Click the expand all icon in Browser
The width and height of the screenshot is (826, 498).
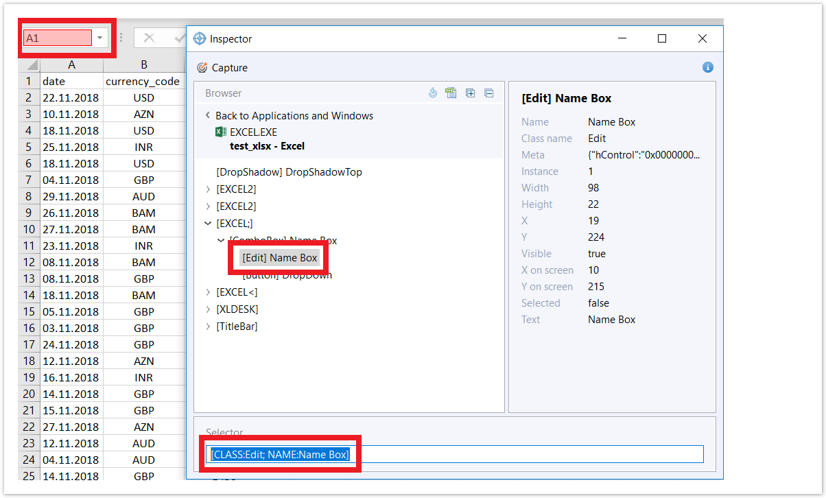point(471,93)
